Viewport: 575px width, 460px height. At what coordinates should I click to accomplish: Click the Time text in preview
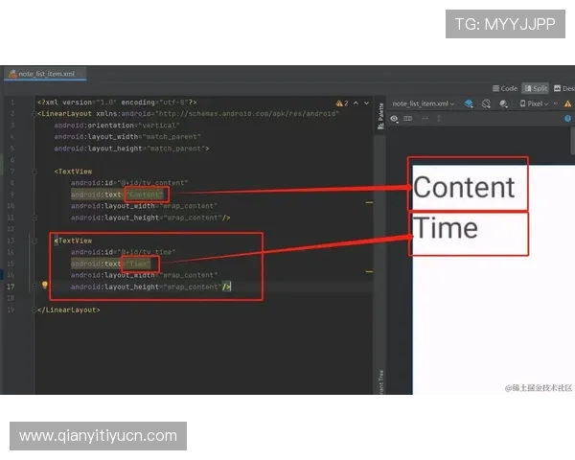coord(446,227)
